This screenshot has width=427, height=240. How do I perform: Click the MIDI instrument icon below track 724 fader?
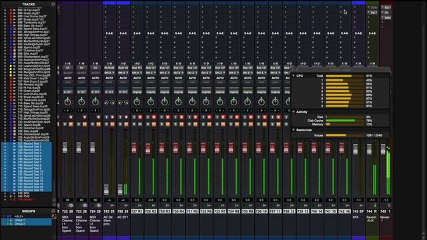pos(99,205)
